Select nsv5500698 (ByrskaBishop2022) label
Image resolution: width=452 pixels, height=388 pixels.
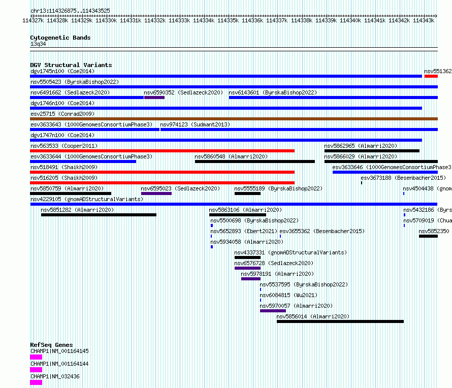point(254,220)
